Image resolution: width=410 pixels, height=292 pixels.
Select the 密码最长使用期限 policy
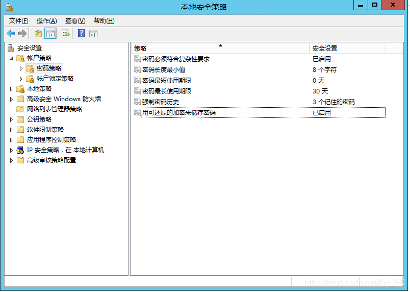pos(167,91)
